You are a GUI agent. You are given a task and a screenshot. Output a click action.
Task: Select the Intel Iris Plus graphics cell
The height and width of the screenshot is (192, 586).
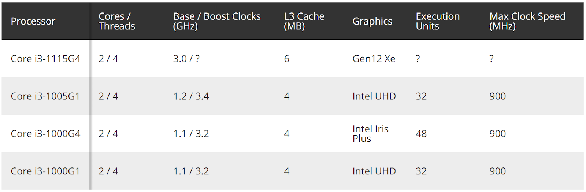point(370,134)
